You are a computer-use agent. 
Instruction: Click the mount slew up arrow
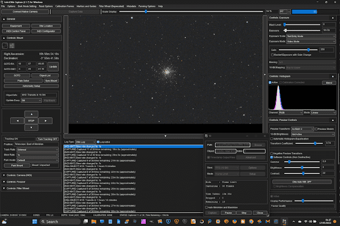click(31, 114)
